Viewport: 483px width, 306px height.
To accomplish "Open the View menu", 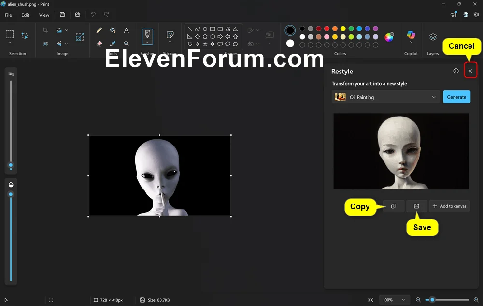I will pyautogui.click(x=44, y=15).
